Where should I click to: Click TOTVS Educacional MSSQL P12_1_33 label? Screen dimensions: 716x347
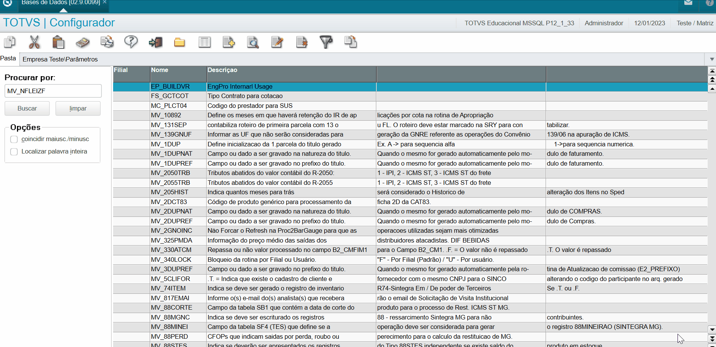pos(519,23)
